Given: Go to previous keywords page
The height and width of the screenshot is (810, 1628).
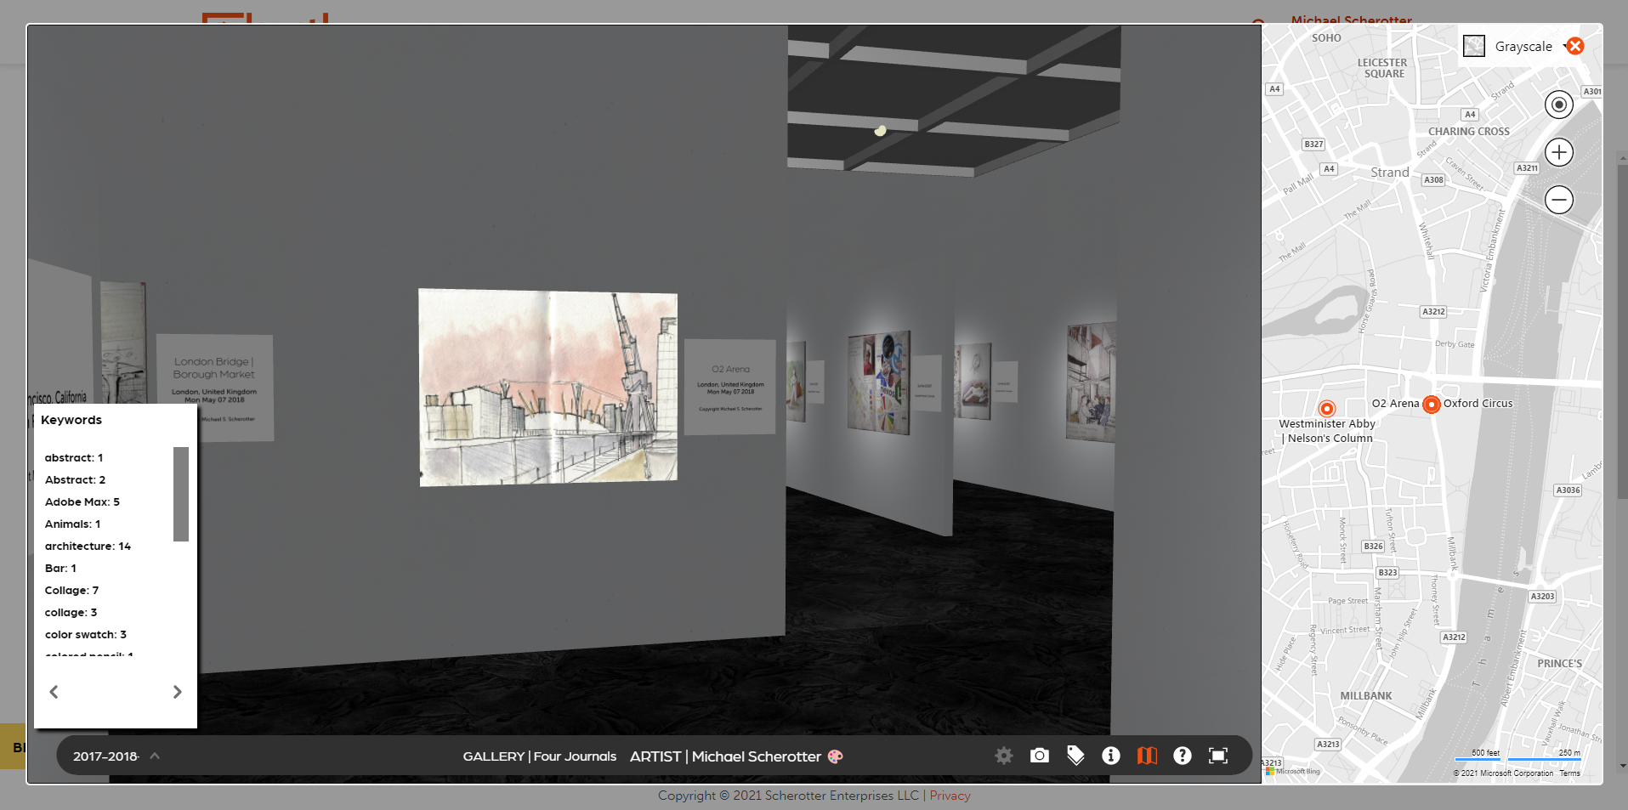Looking at the screenshot, I should [x=54, y=692].
